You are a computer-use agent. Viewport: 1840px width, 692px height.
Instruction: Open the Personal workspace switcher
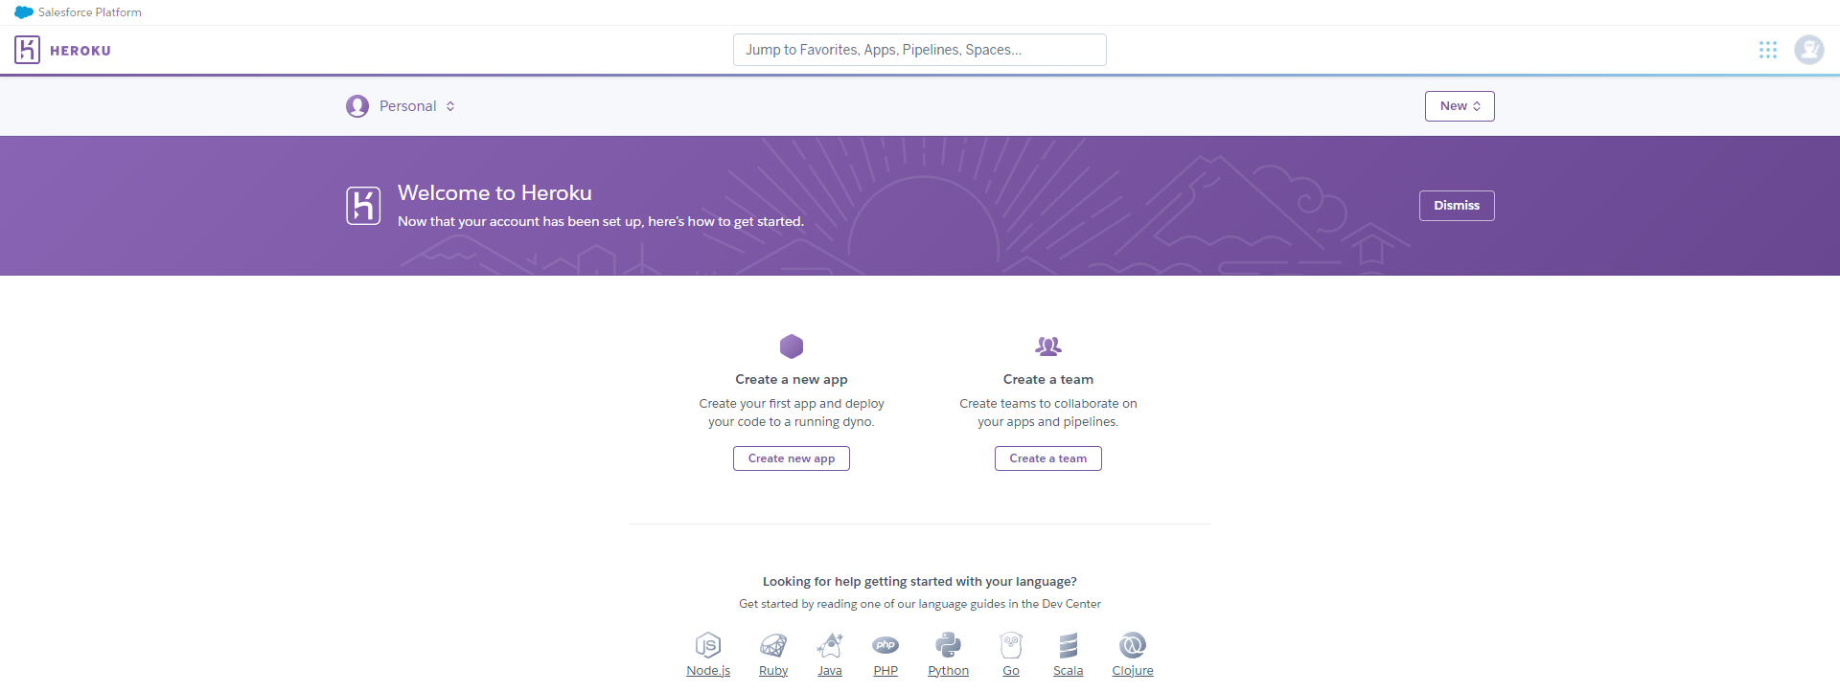point(401,106)
